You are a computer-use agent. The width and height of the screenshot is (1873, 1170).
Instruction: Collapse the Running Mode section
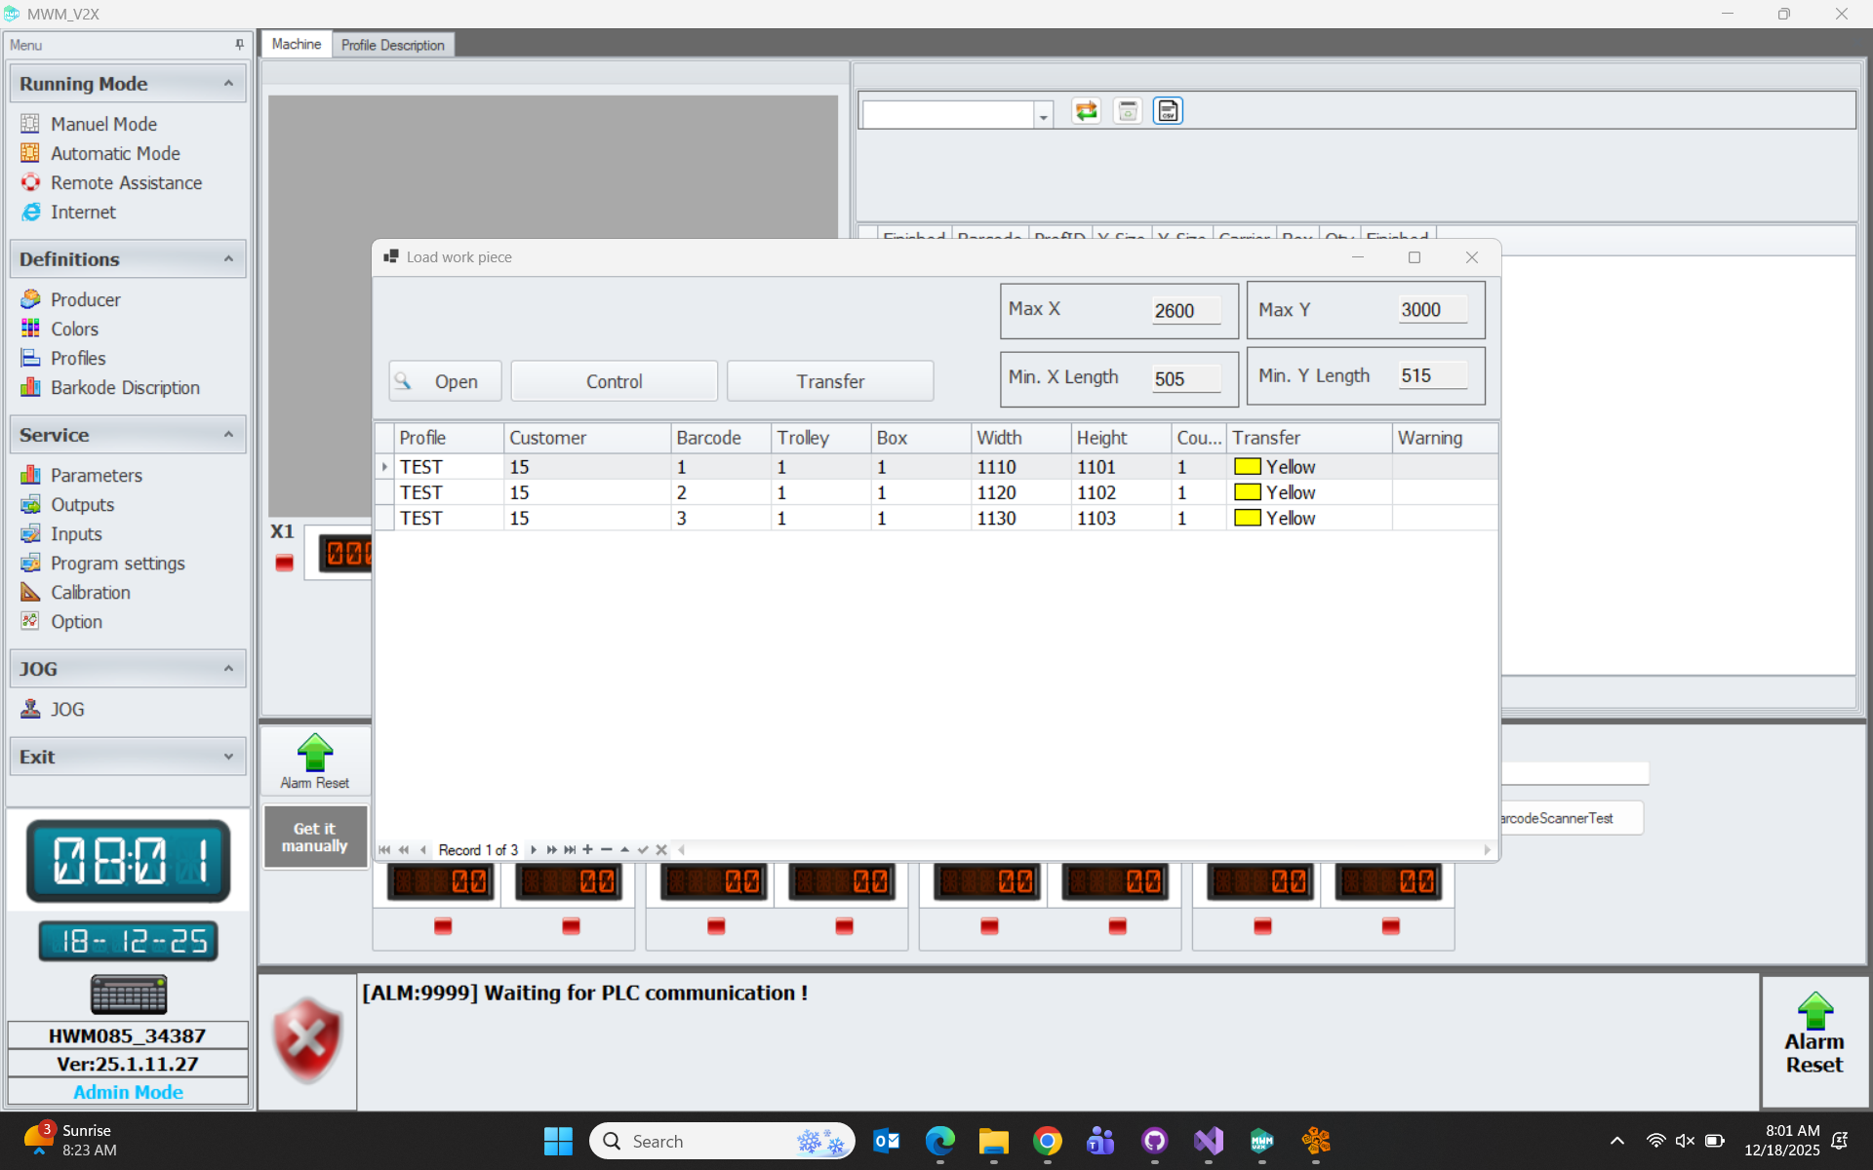(228, 84)
